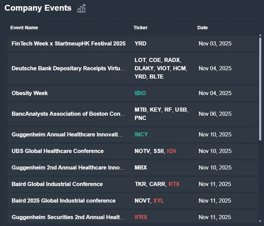Open the UBS Global Healthcare Conference row
The image size is (264, 226).
tap(133, 151)
